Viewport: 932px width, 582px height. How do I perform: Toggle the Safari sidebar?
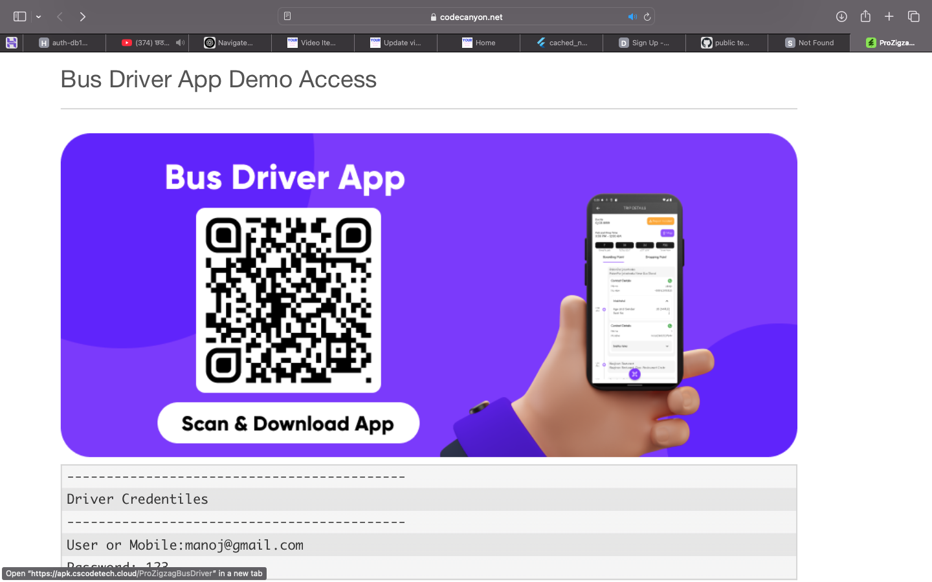pos(19,17)
